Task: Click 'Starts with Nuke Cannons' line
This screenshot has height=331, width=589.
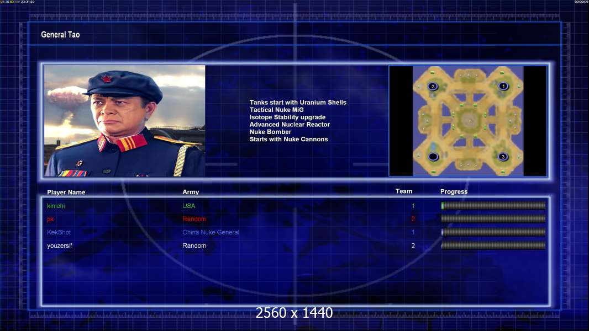Action: (288, 139)
